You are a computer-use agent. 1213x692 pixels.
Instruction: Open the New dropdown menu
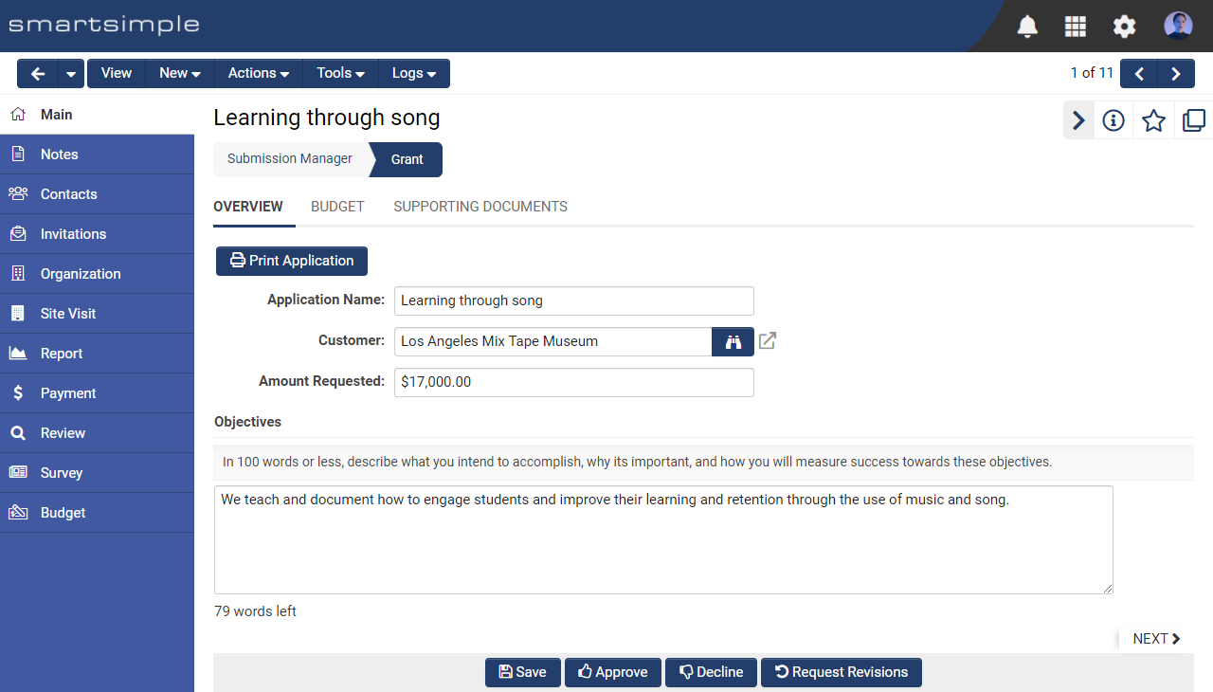pos(180,73)
